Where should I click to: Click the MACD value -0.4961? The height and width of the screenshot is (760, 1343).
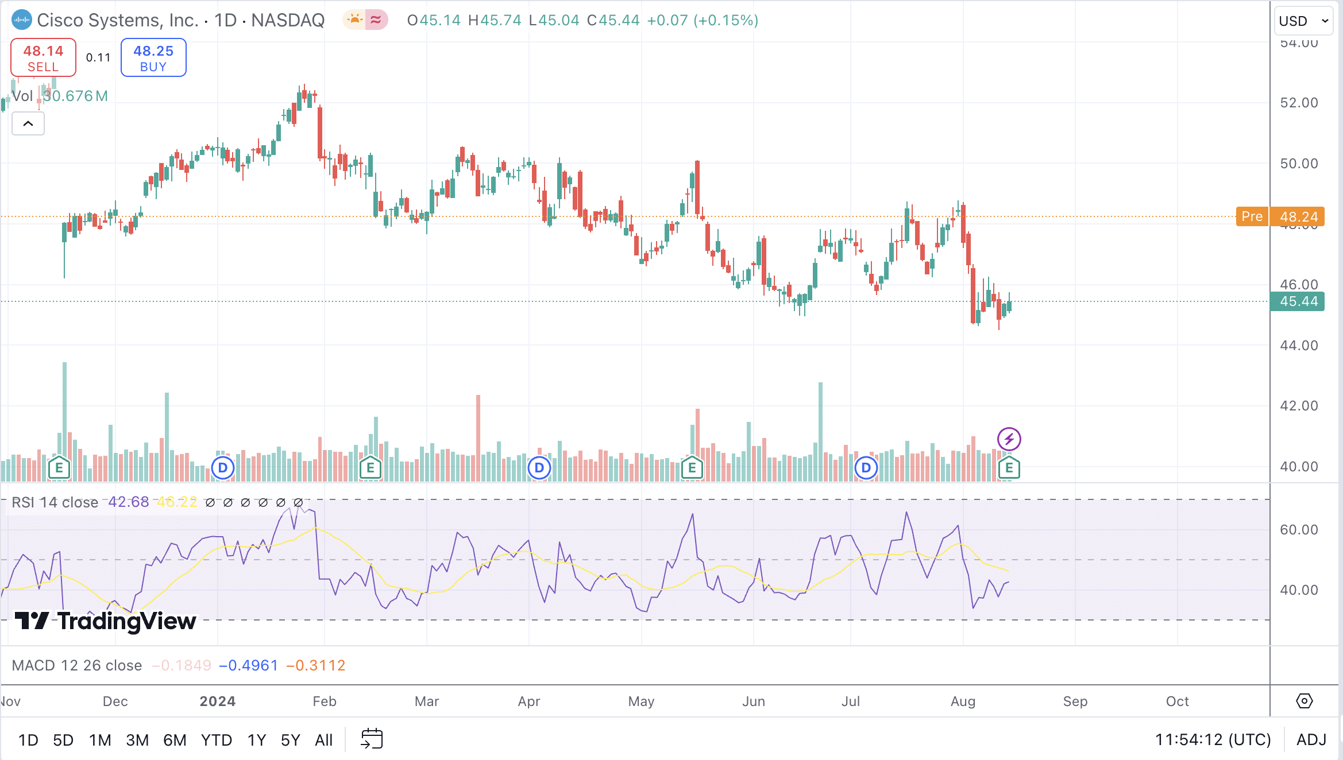pyautogui.click(x=248, y=665)
